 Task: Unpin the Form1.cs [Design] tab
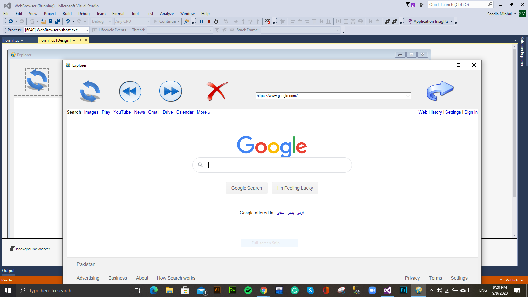pos(80,40)
